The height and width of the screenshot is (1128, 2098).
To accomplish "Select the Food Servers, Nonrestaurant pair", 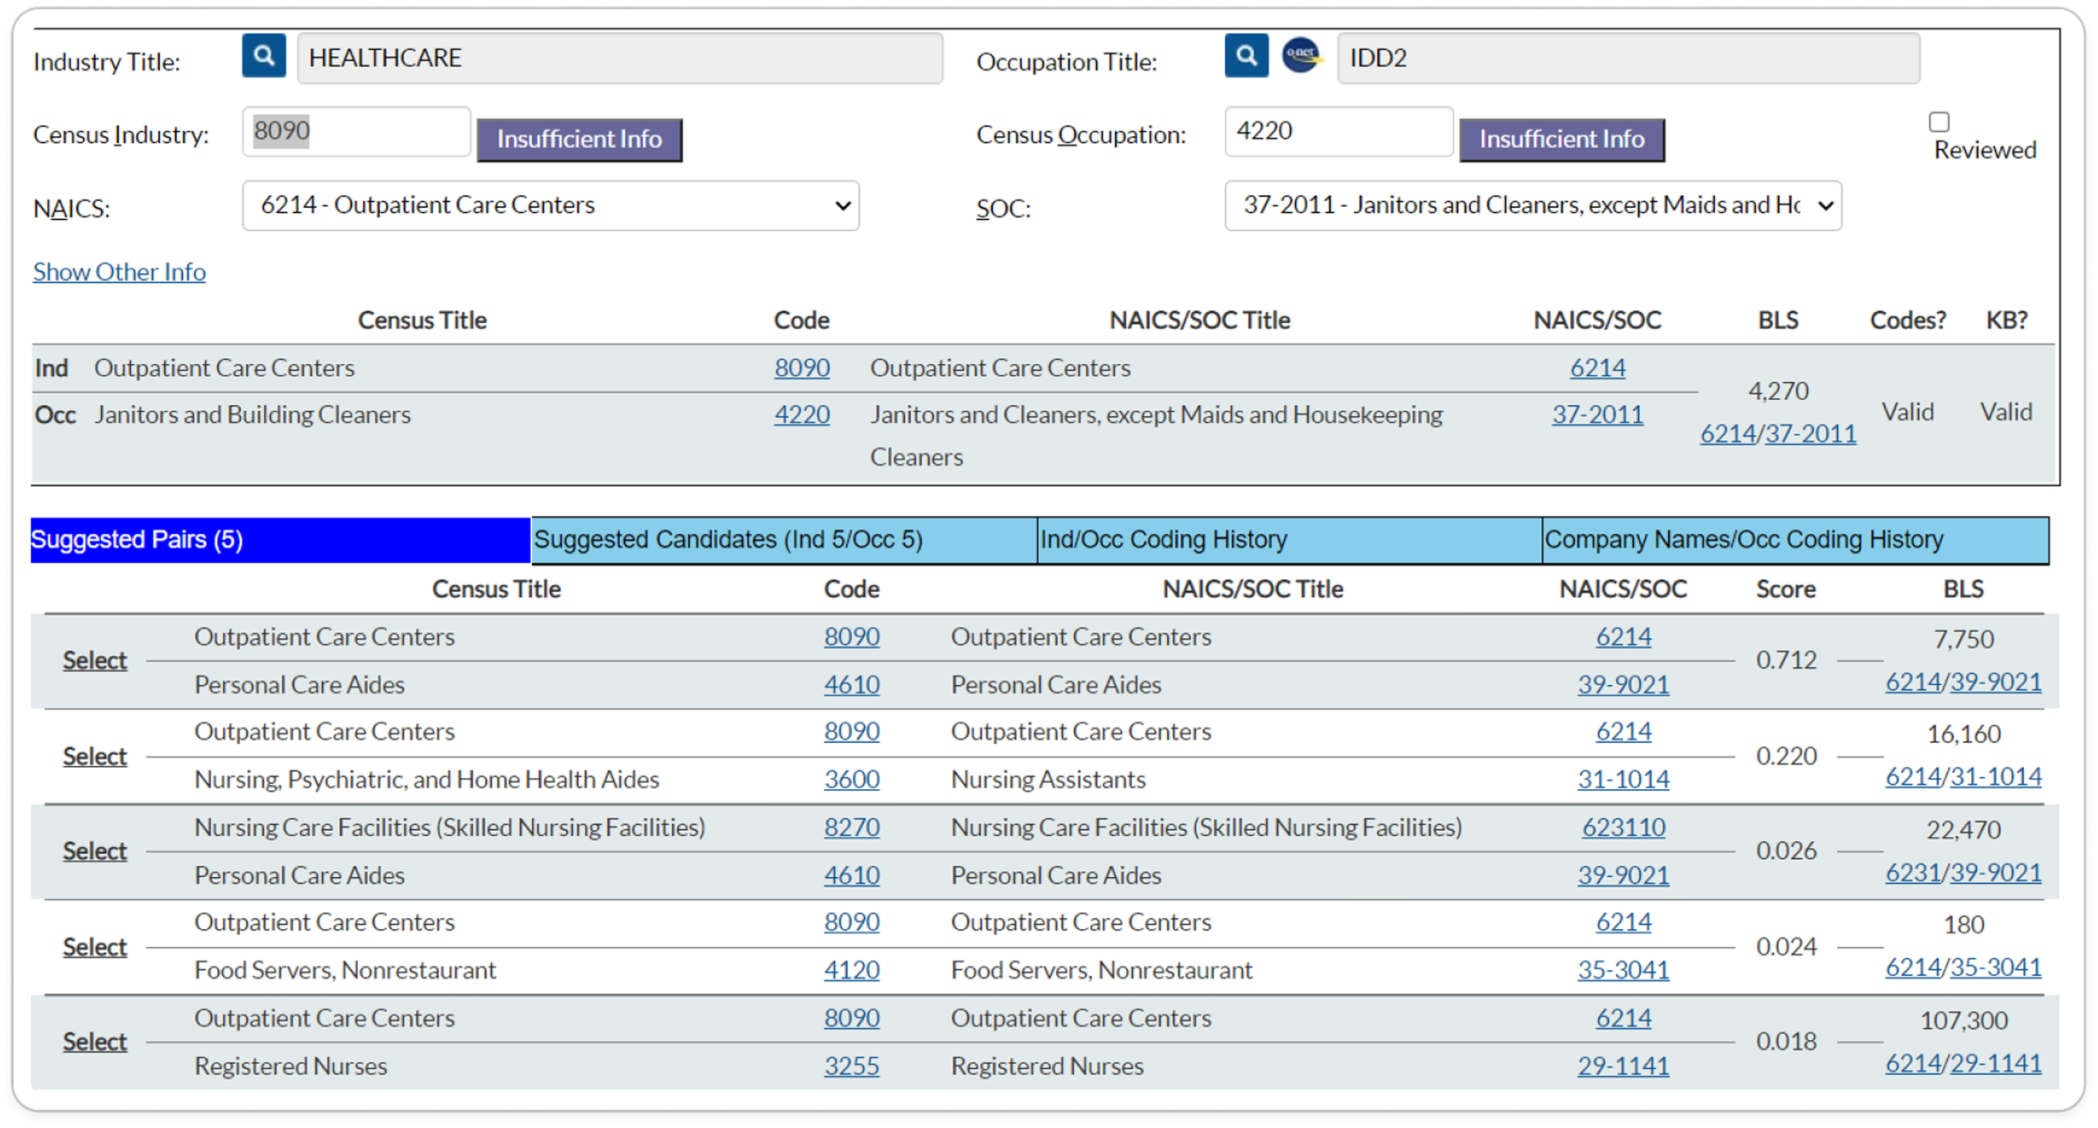I will [95, 946].
